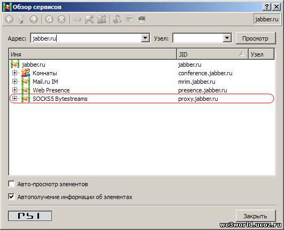This screenshot has height=230, width=284.
Task: Expand the Комнаты tree node
Action: pos(14,73)
